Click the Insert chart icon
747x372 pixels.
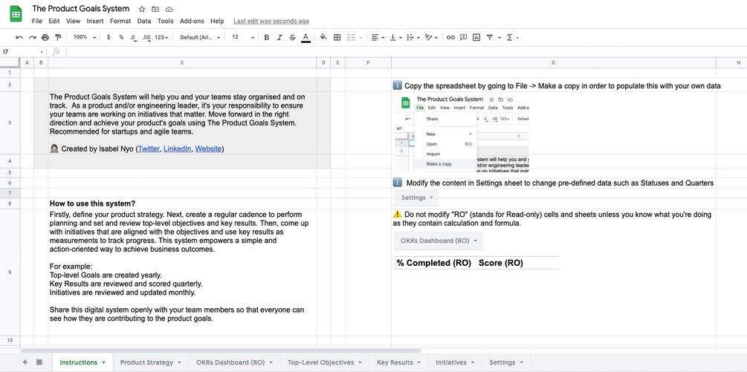click(x=476, y=37)
